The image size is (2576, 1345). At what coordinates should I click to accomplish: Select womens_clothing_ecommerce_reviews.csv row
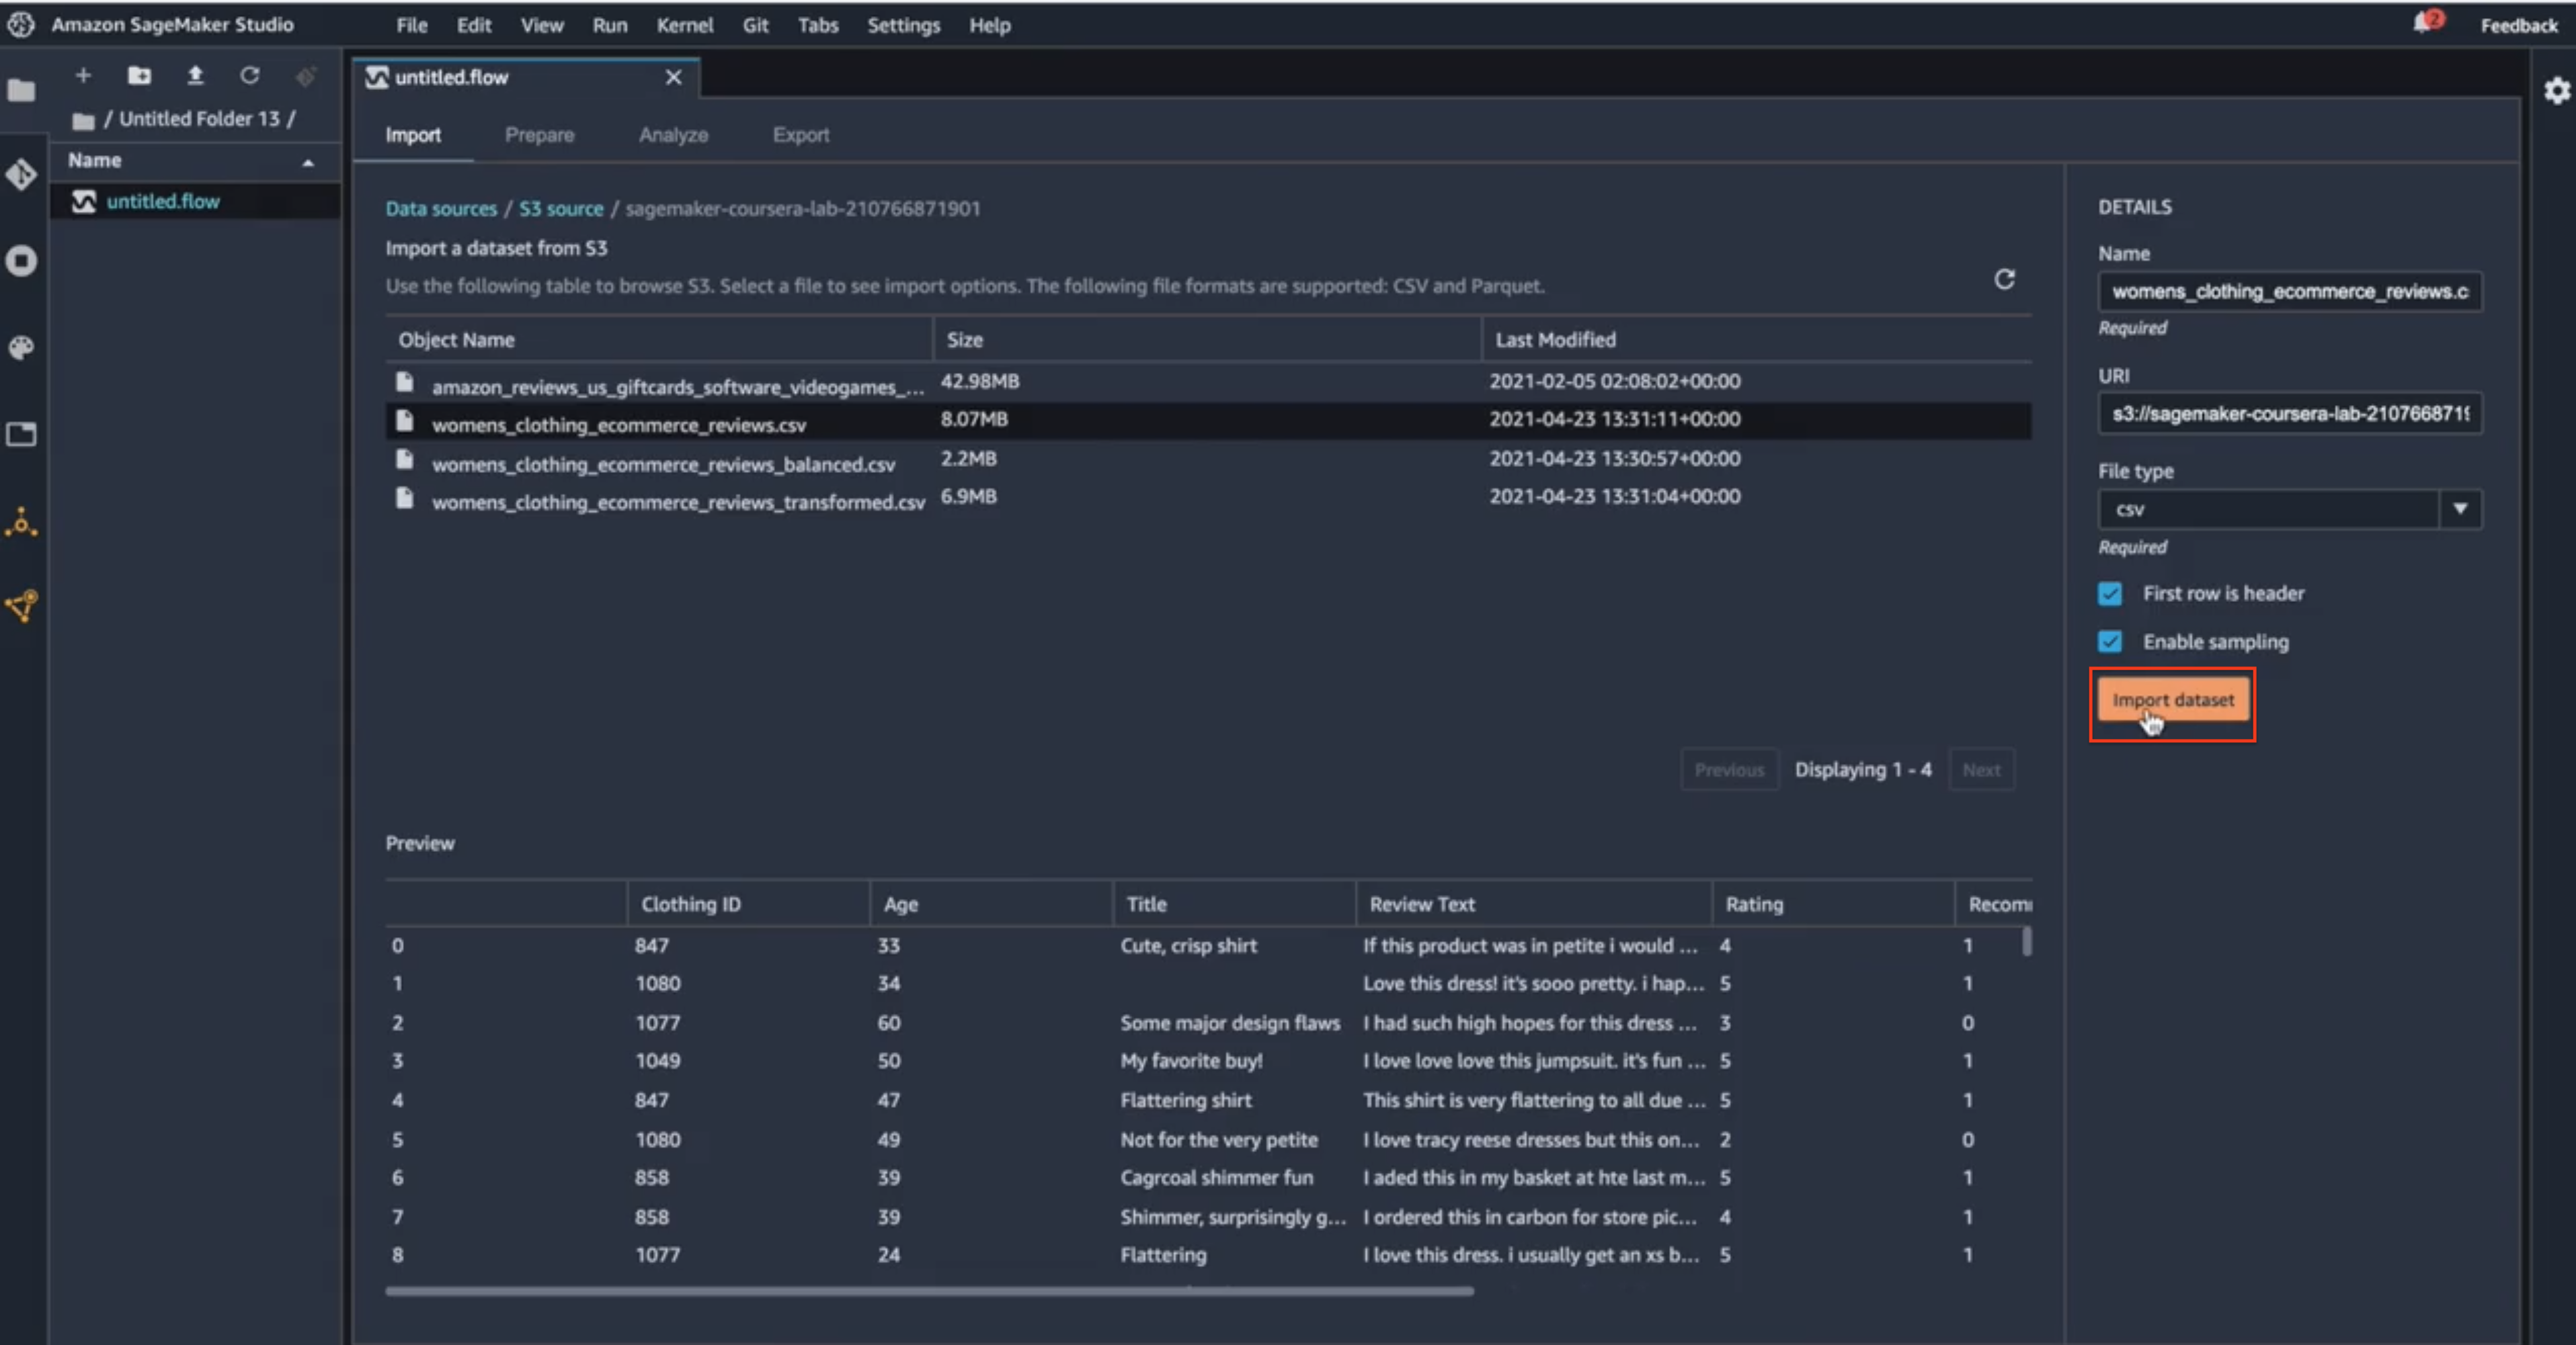pyautogui.click(x=1208, y=421)
